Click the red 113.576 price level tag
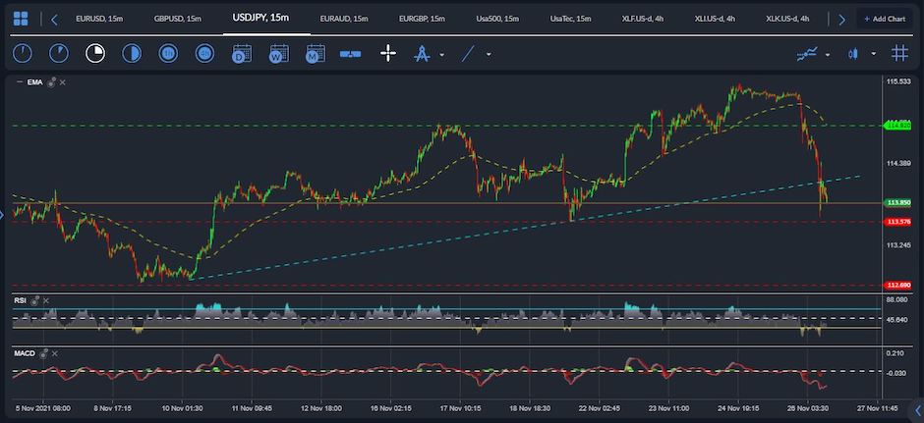This screenshot has height=423, width=924. pyautogui.click(x=898, y=222)
